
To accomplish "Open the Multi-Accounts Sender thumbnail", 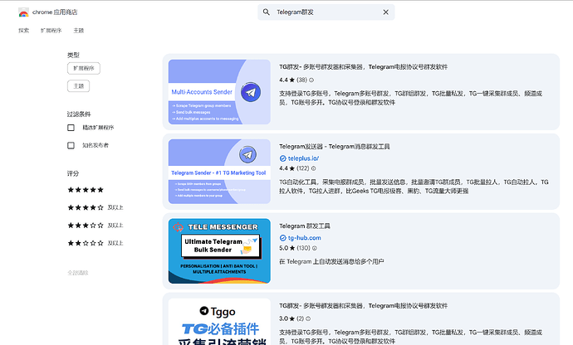I will click(x=219, y=92).
